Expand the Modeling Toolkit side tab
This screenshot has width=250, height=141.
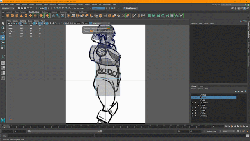point(248,47)
